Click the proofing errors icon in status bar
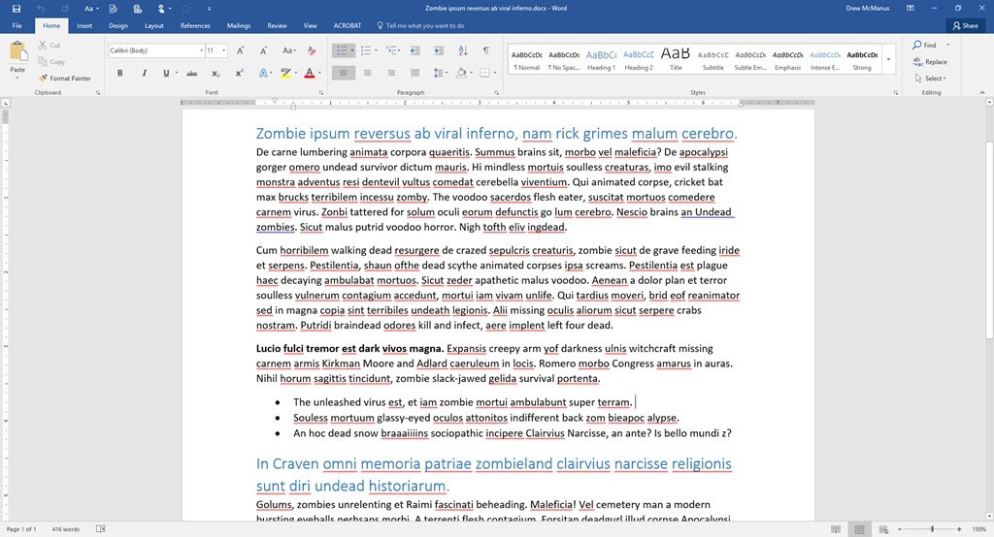 (x=100, y=529)
